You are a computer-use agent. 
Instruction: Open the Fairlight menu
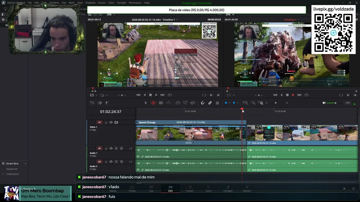tap(121, 3)
